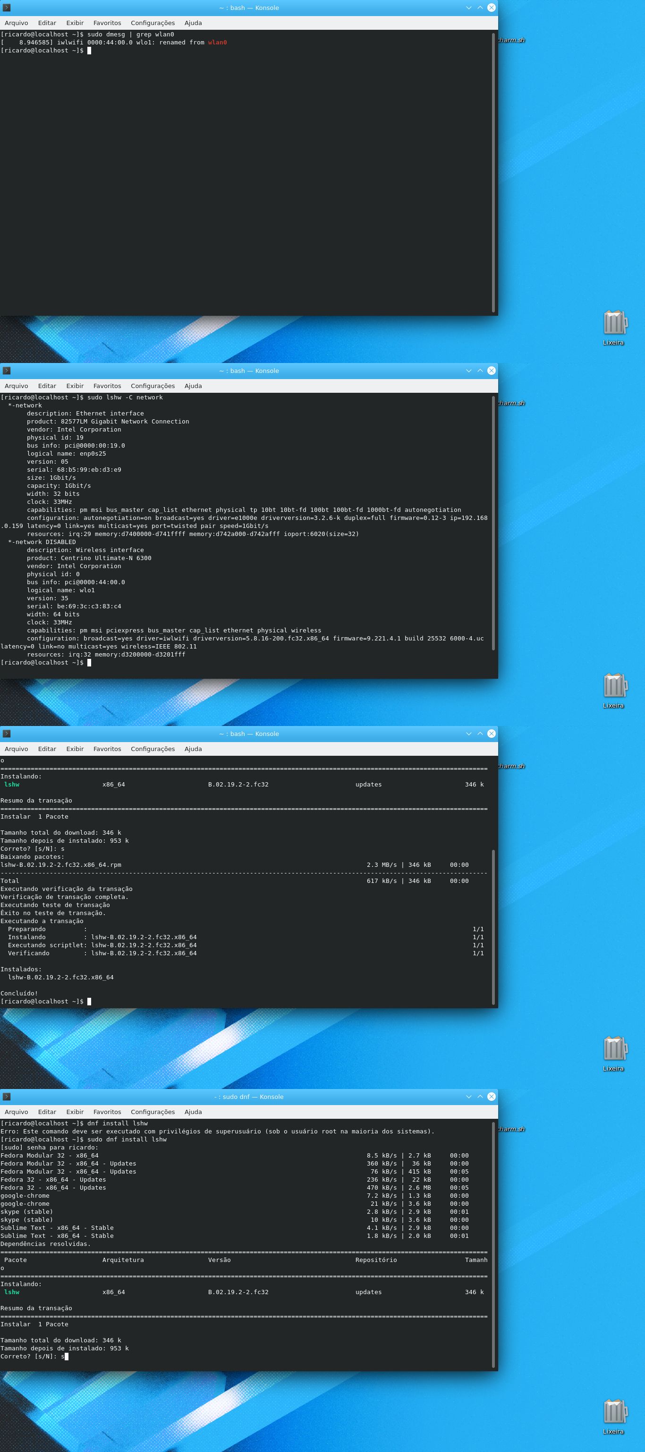Click Konsole app icon in the 'sudo dnf' titled window
645x1452 pixels.
7,1097
